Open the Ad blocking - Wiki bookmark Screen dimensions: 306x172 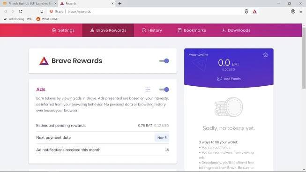tap(18, 19)
